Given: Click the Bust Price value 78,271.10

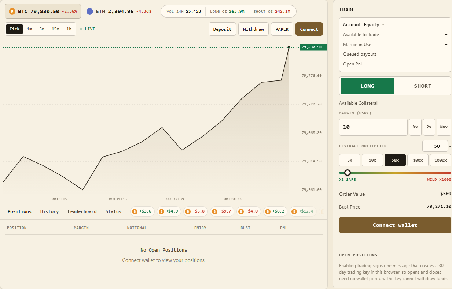Looking at the screenshot, I should coord(439,207).
